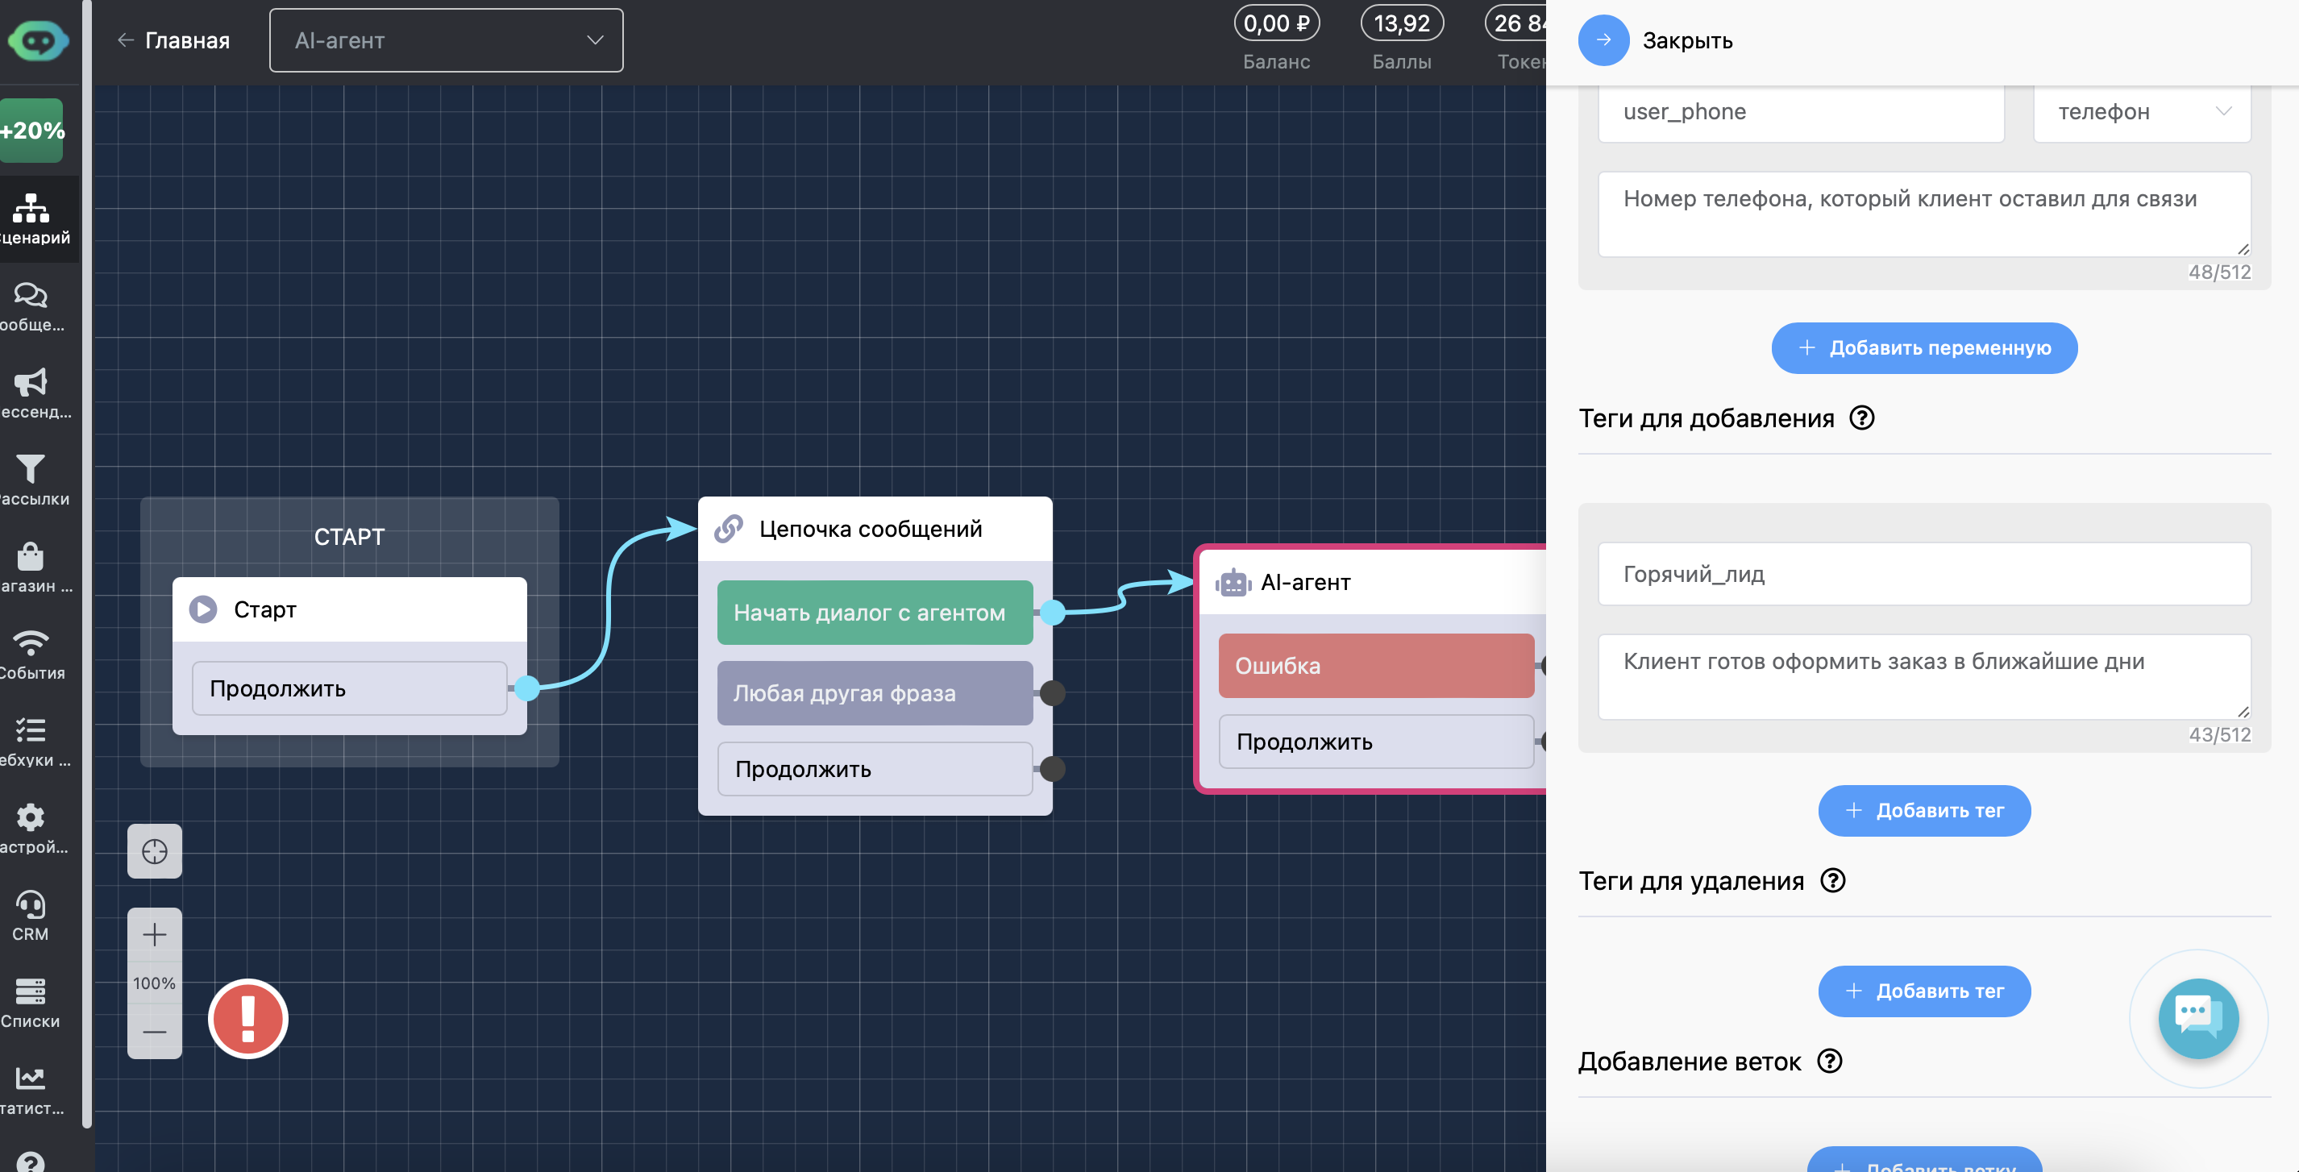
Task: Open the телефон variable type dropdown
Action: tap(2142, 111)
